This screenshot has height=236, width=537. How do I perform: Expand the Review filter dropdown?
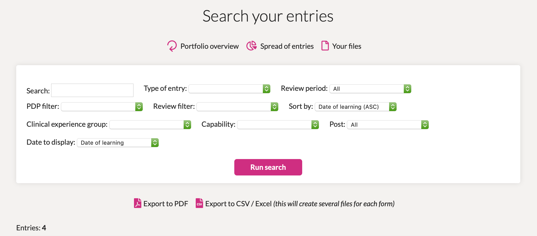(237, 107)
